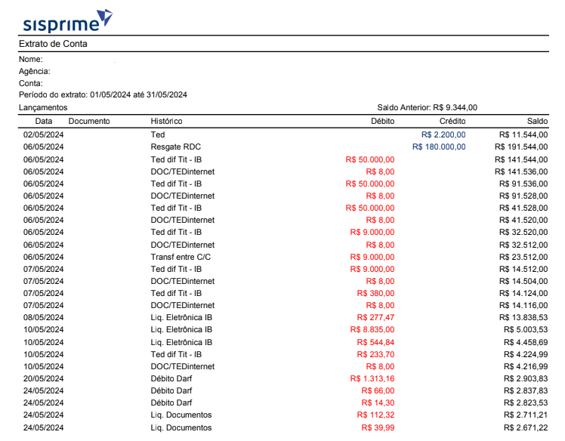The image size is (565, 441).
Task: Click the R$ 380,00 debit value
Action: pos(376,293)
